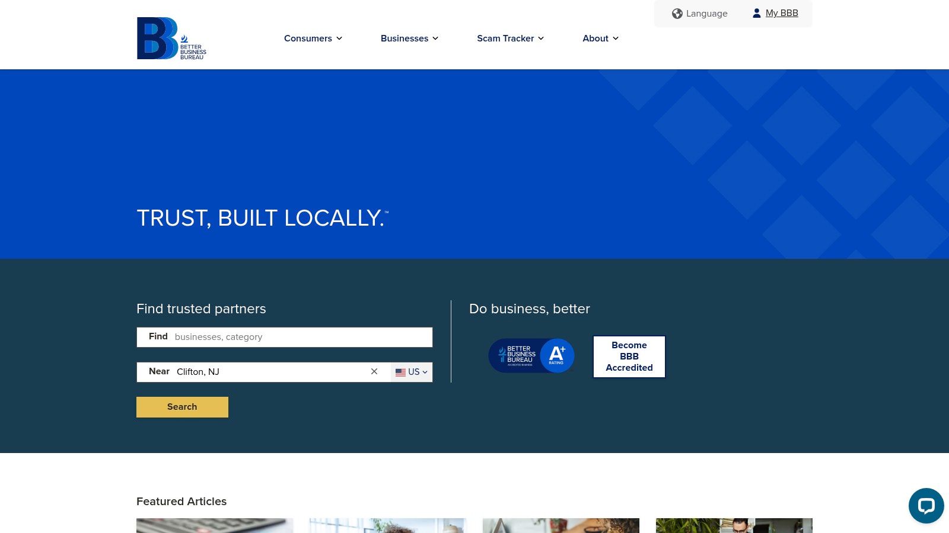Open the live chat bubble icon

(x=926, y=506)
